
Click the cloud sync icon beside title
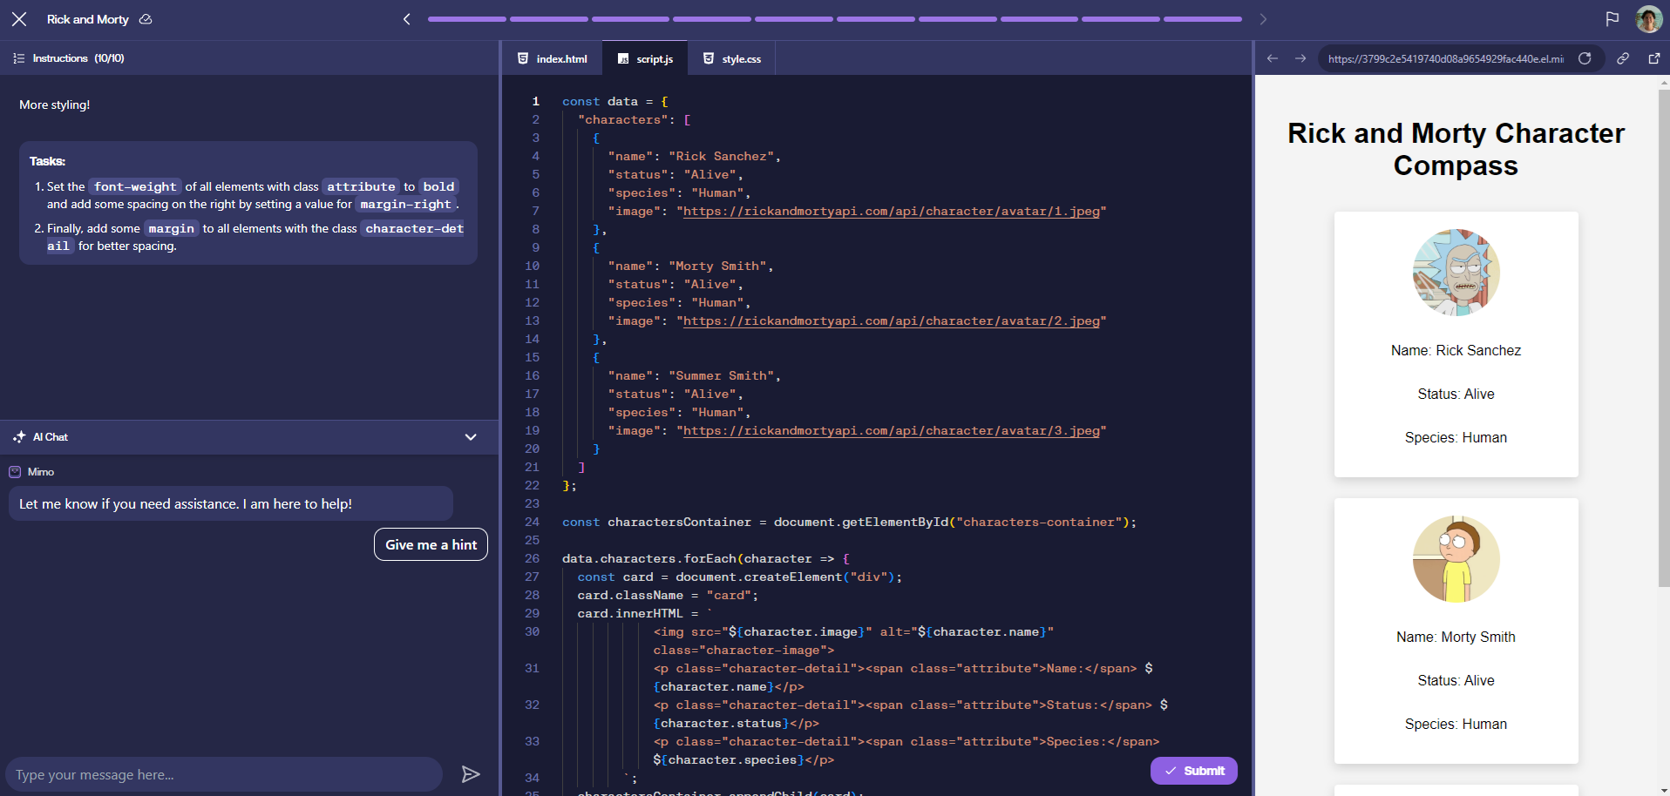pos(146,19)
